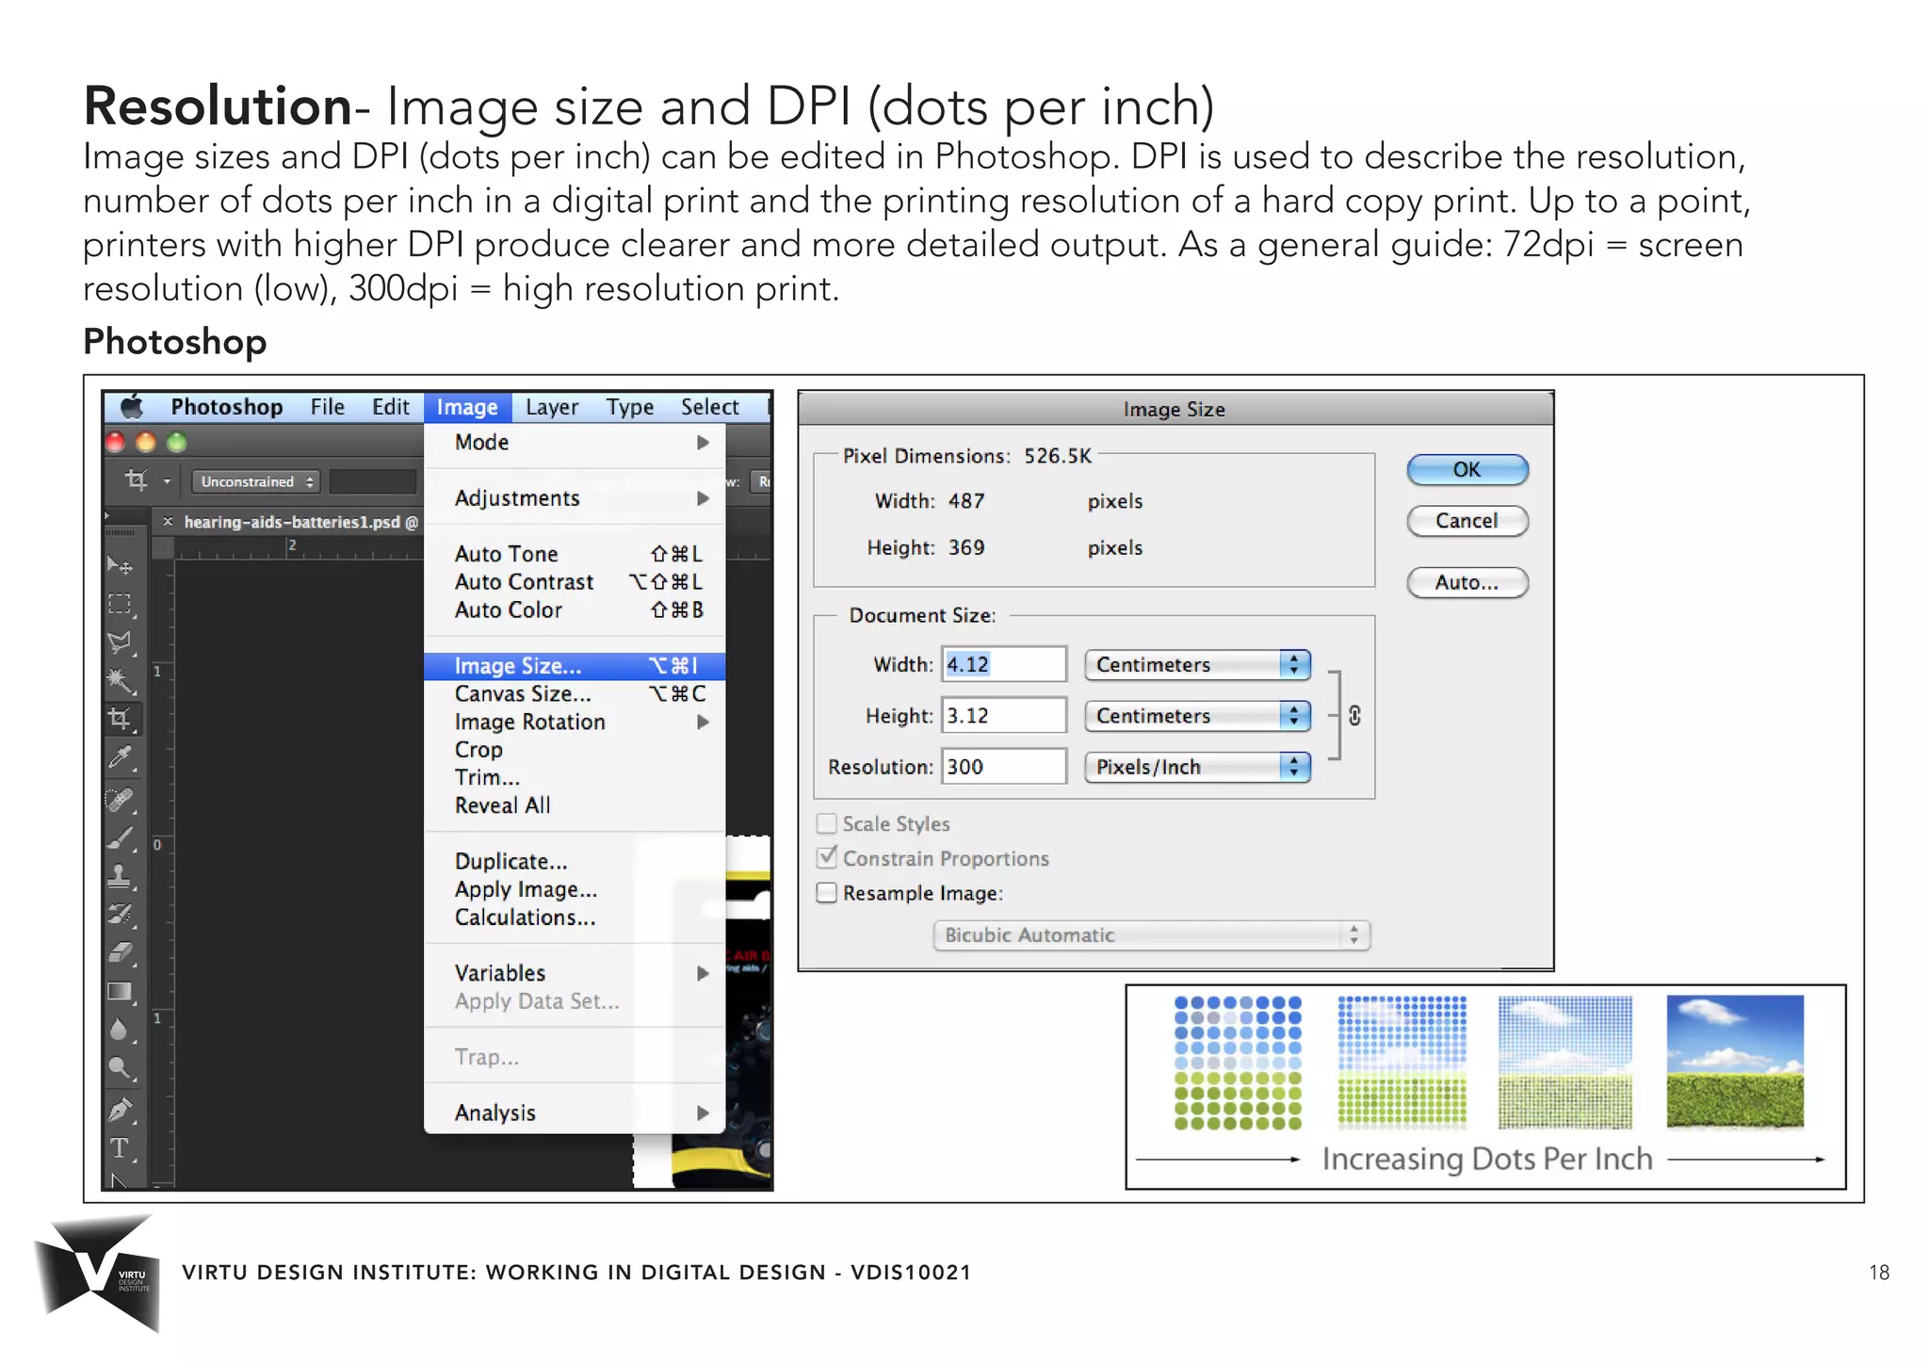Choose Auto Color from the menu
Viewport: 1929px width, 1364px height.
(x=575, y=610)
